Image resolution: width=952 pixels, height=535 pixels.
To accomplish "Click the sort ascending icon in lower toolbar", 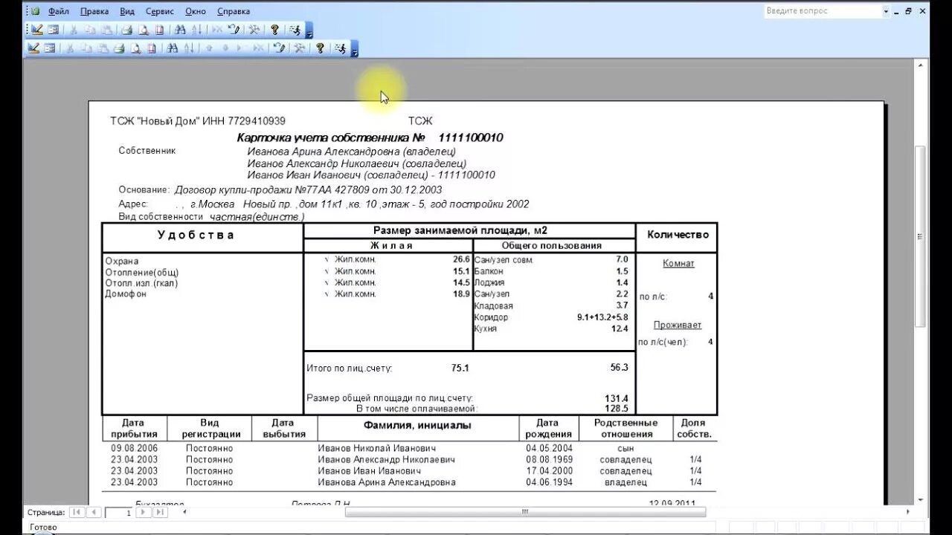I will pyautogui.click(x=188, y=48).
